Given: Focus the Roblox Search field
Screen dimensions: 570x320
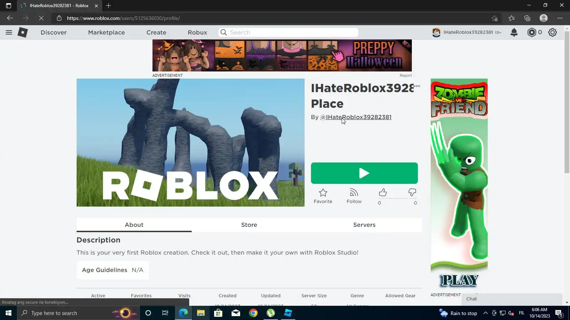Looking at the screenshot, I should click(x=289, y=32).
